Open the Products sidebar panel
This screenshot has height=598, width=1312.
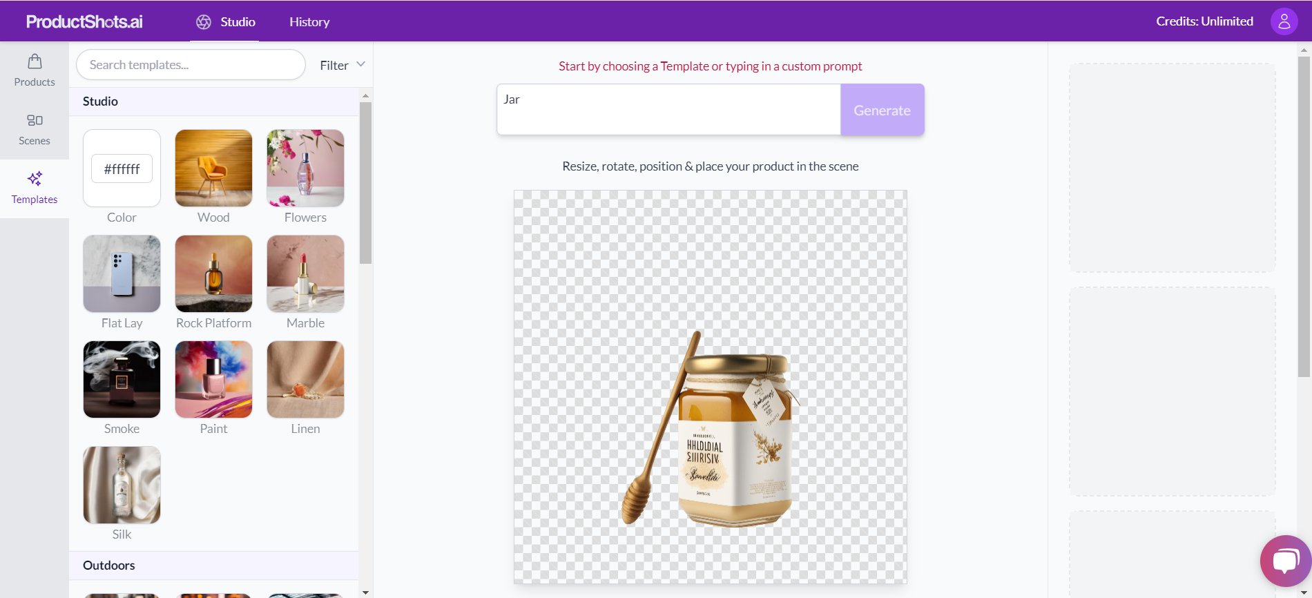pyautogui.click(x=35, y=71)
